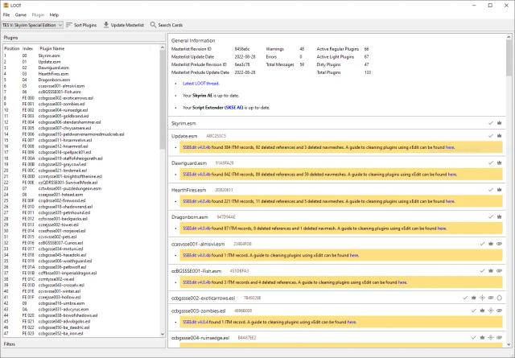
Task: Click the Update Masterlist download icon
Action: (x=105, y=26)
